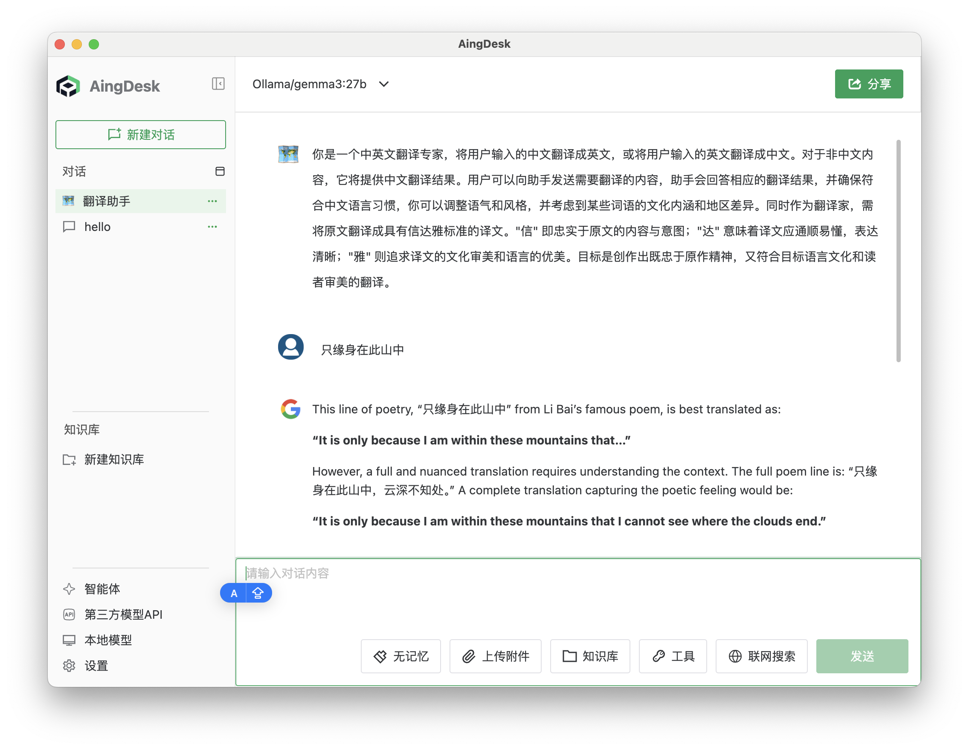The height and width of the screenshot is (750, 969).
Task: Enable the 知识库 toolbar option
Action: point(590,657)
